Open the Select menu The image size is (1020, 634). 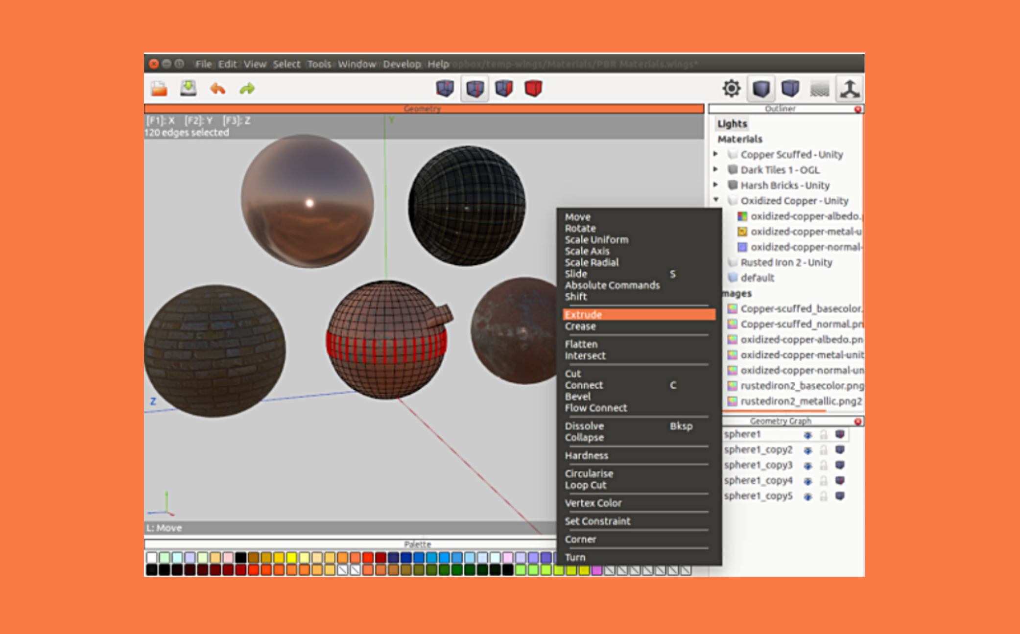(x=286, y=64)
